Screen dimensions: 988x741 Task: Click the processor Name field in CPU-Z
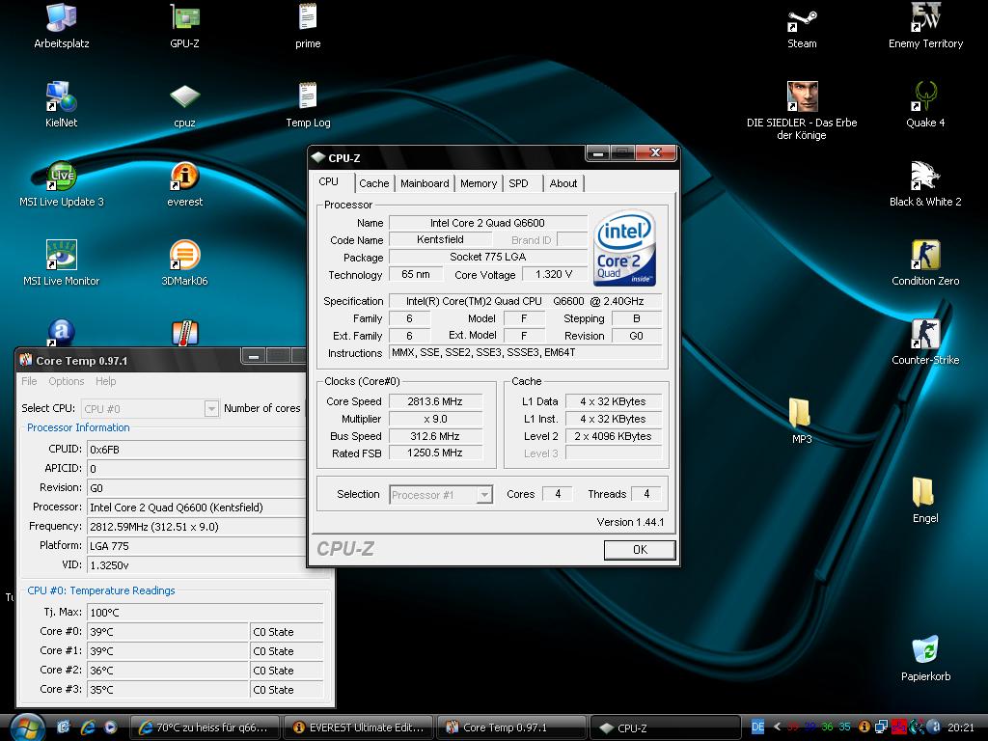click(x=487, y=223)
